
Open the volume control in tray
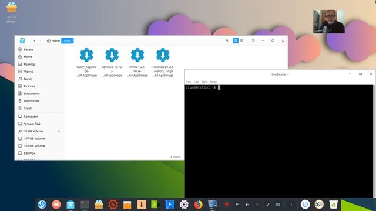pyautogui.click(x=247, y=205)
